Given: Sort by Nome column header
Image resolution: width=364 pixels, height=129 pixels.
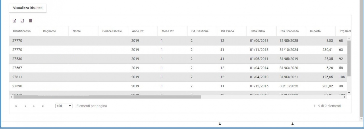Looking at the screenshot, I should click(77, 31).
